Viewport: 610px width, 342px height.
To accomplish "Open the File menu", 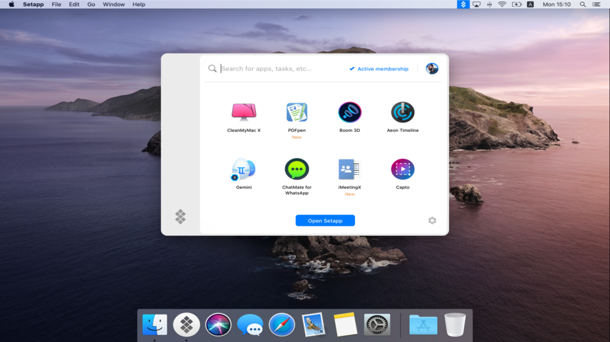I will coord(56,4).
